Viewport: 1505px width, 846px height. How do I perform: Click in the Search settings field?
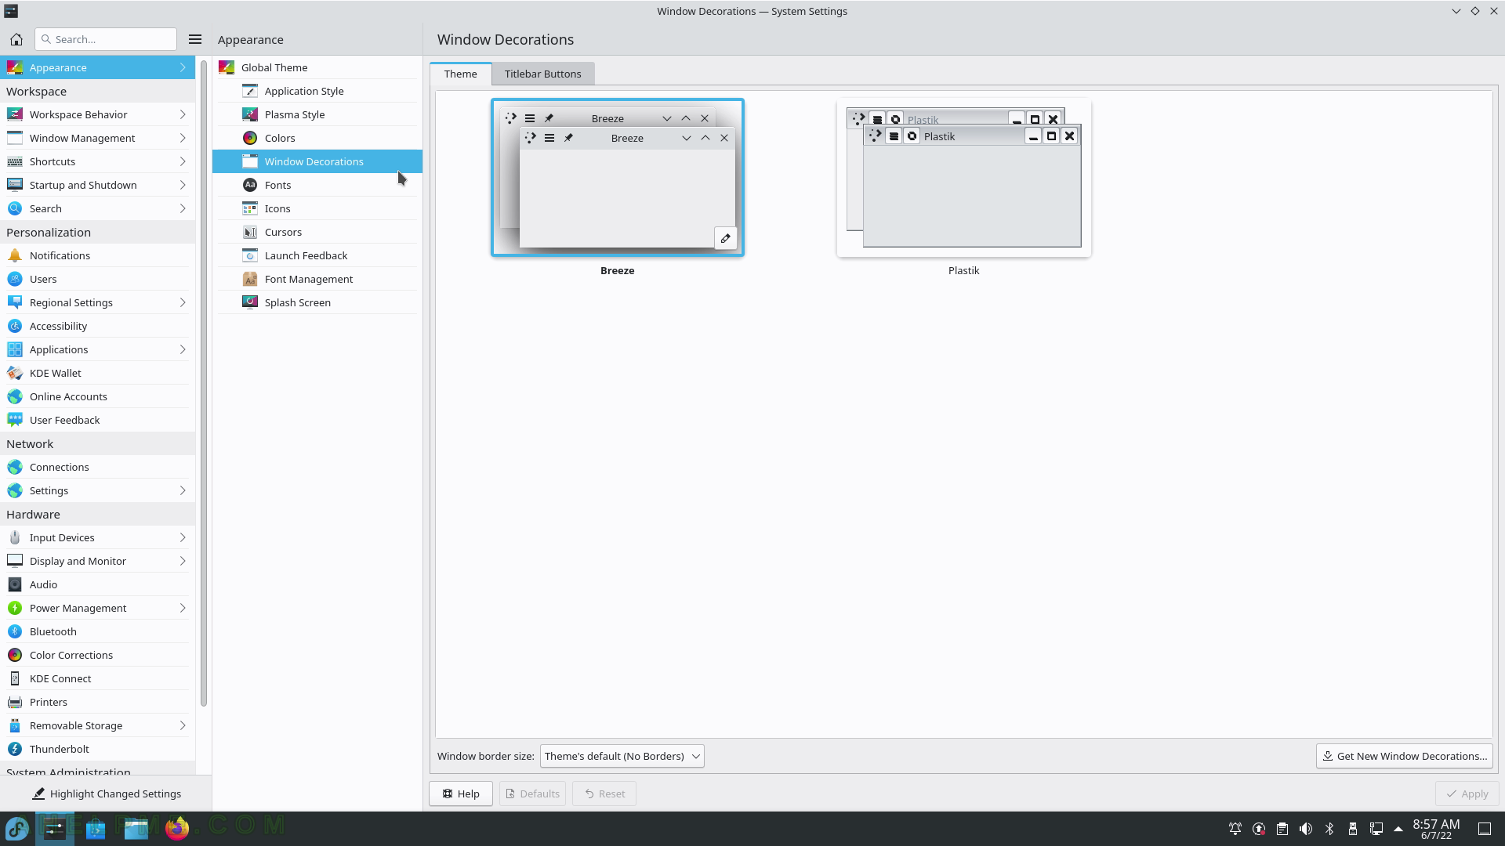pyautogui.click(x=106, y=39)
